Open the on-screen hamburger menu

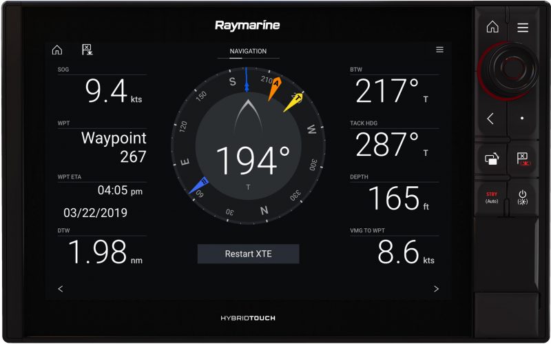tap(439, 50)
